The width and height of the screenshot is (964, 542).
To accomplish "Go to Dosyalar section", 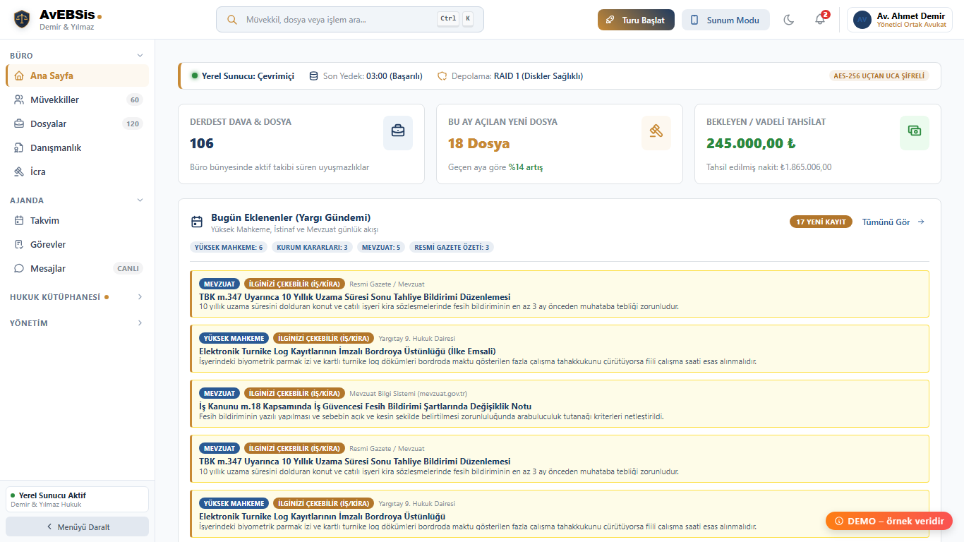I will point(78,124).
